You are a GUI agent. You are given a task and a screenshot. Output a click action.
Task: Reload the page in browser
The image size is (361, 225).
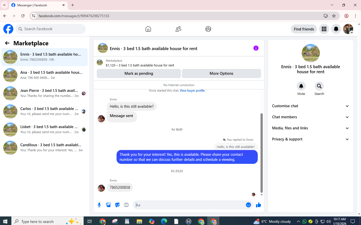(x=23, y=16)
